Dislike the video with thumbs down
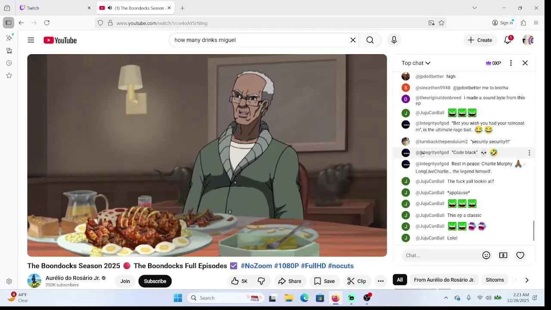The width and height of the screenshot is (551, 310). pyautogui.click(x=261, y=281)
